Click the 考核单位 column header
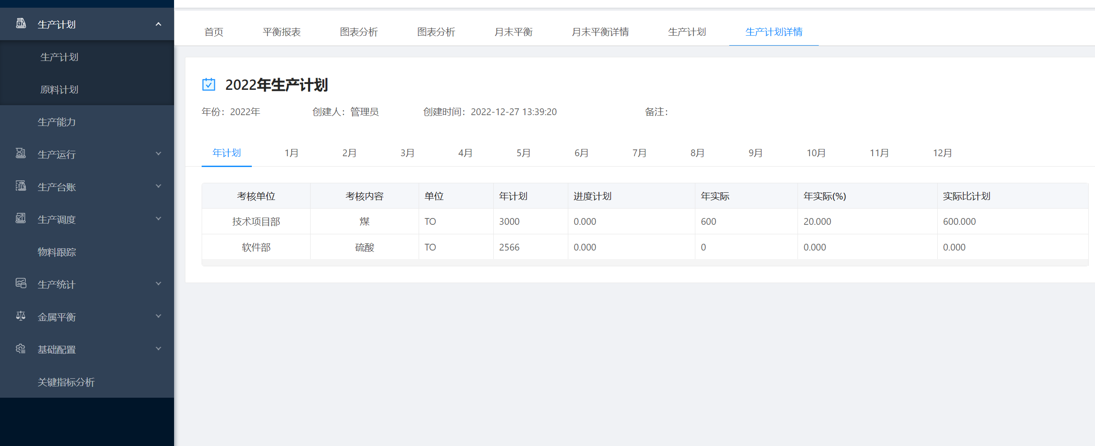Viewport: 1095px width, 446px height. point(256,196)
